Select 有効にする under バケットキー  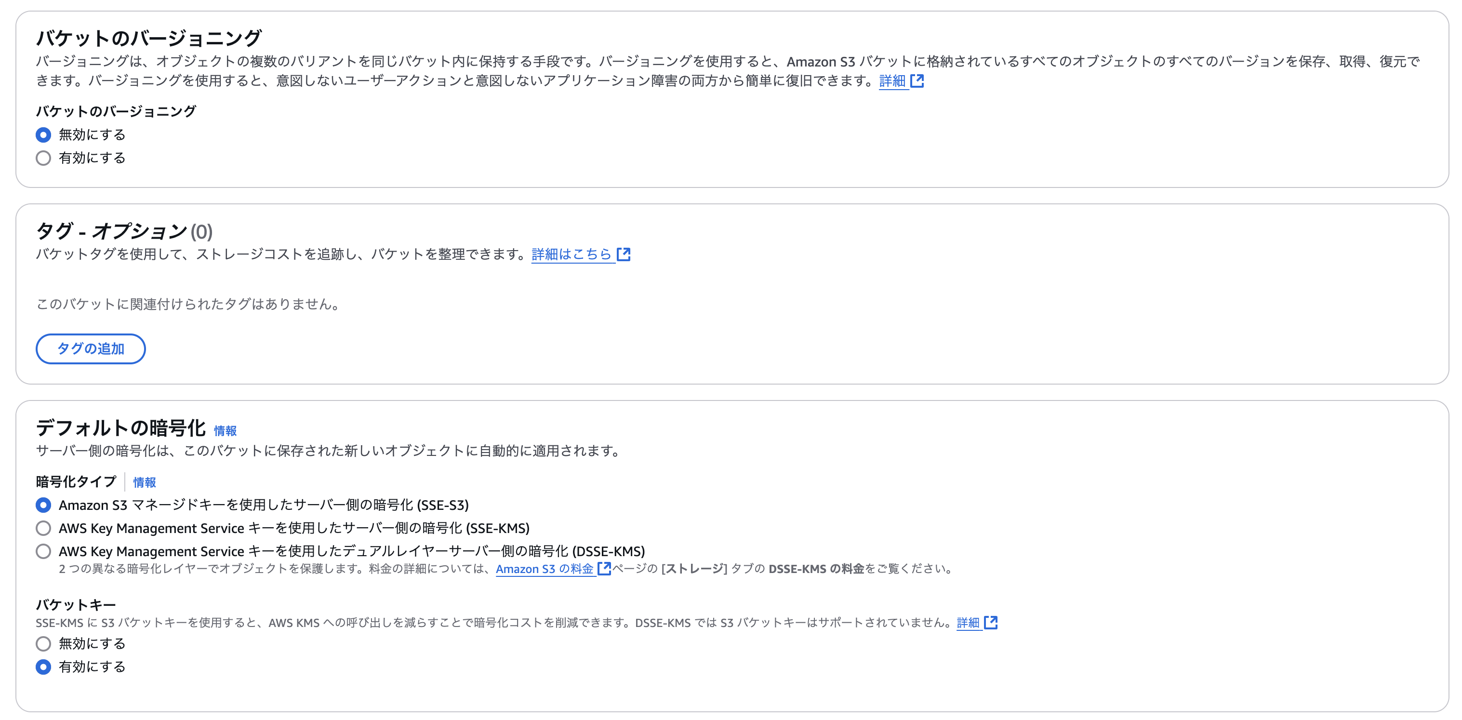pyautogui.click(x=43, y=667)
